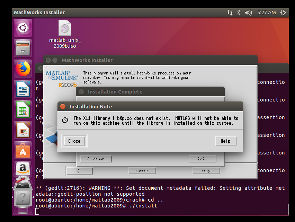Click the Installation Note title text
Screen dimensions: 295x222
[x=91, y=107]
